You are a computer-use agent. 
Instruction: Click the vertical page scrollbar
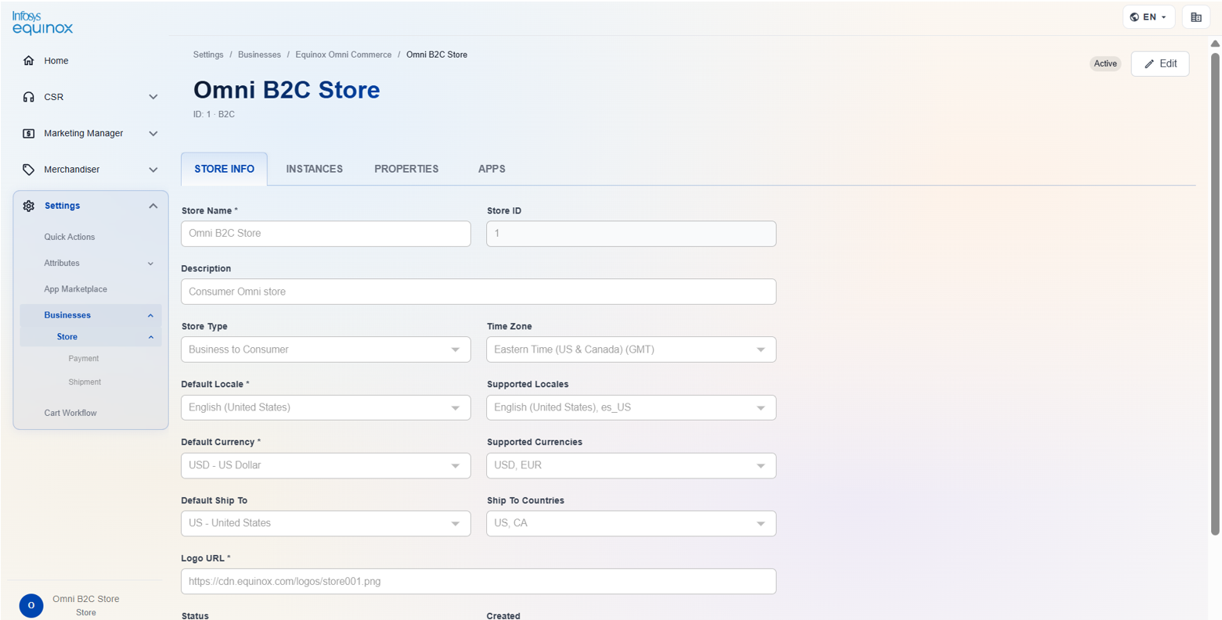tap(1215, 293)
